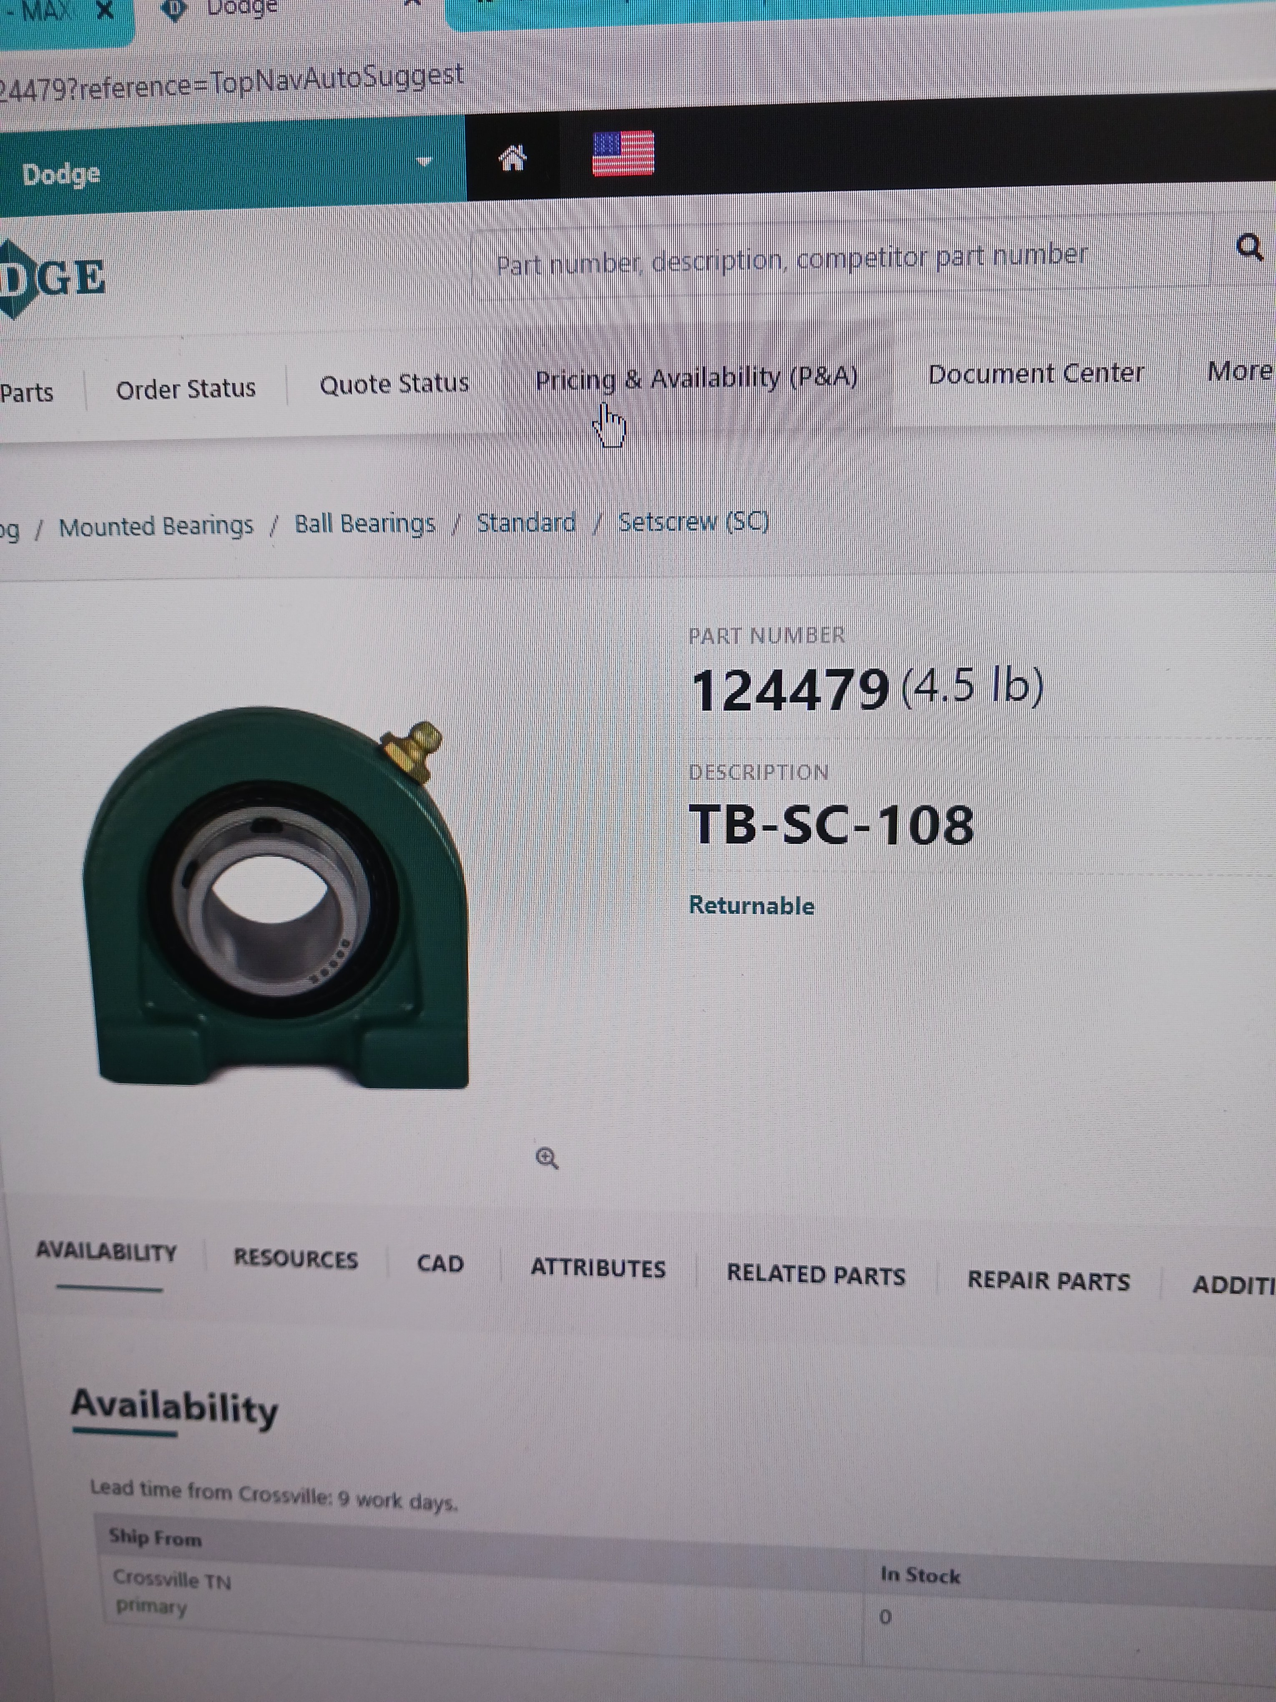Open the Parts menu item
Image resolution: width=1276 pixels, height=1702 pixels.
click(x=26, y=393)
